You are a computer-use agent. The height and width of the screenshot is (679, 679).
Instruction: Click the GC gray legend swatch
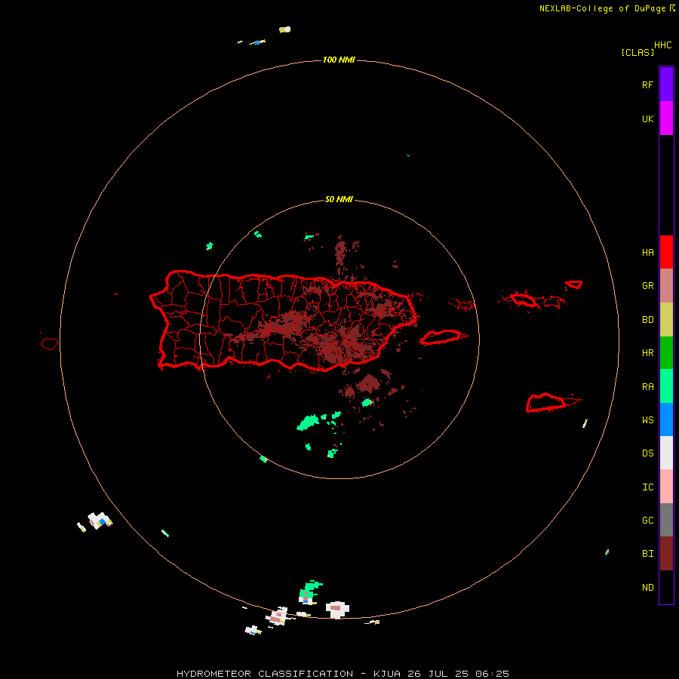click(x=666, y=520)
